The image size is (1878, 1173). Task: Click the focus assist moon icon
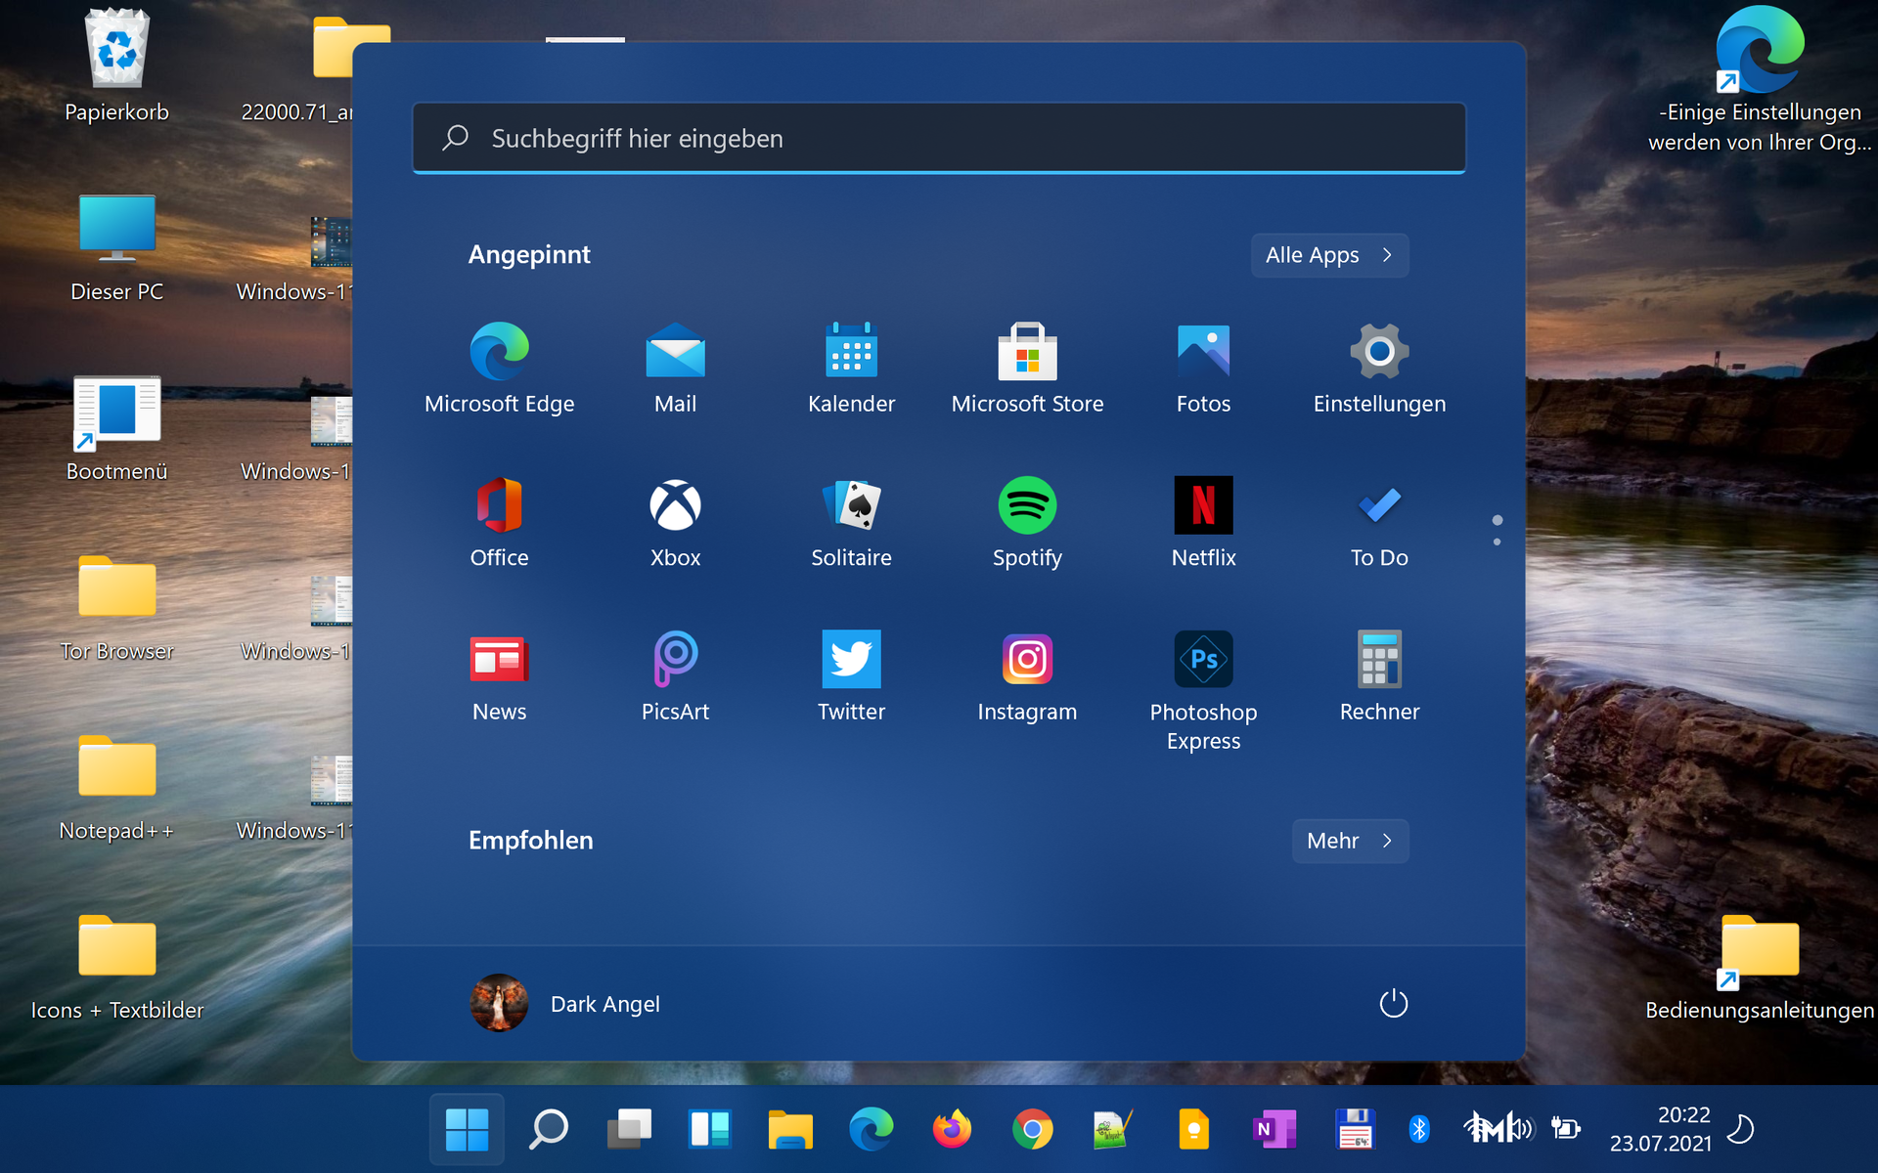1740,1129
